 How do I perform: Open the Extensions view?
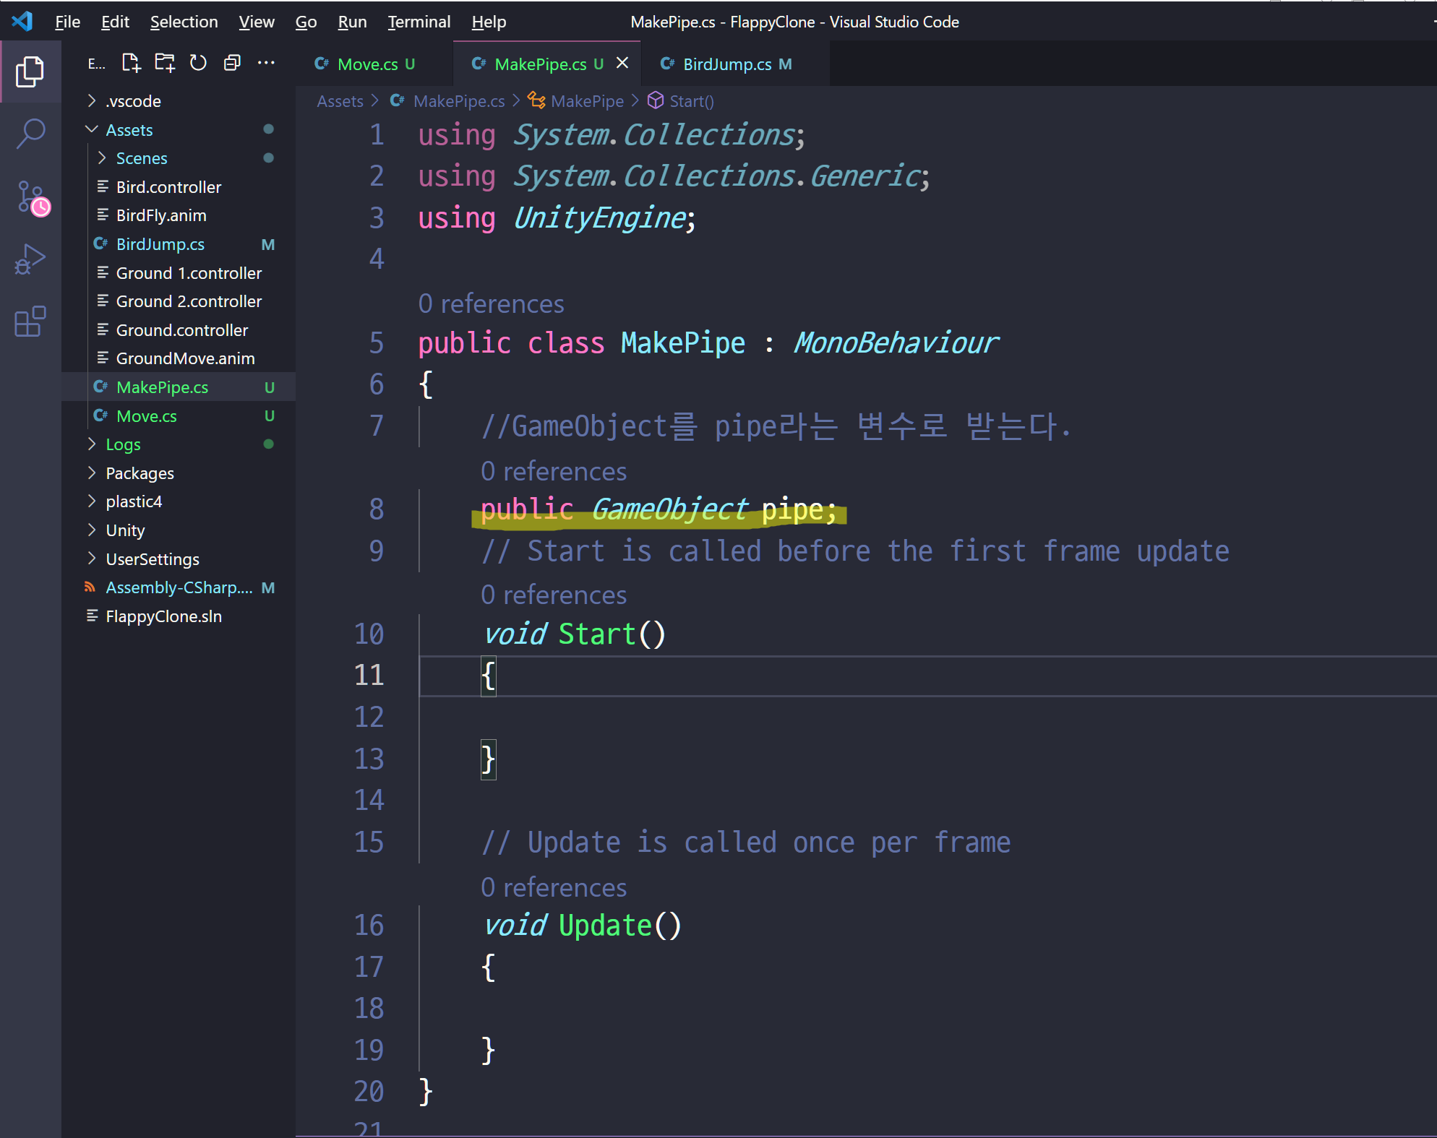(30, 322)
